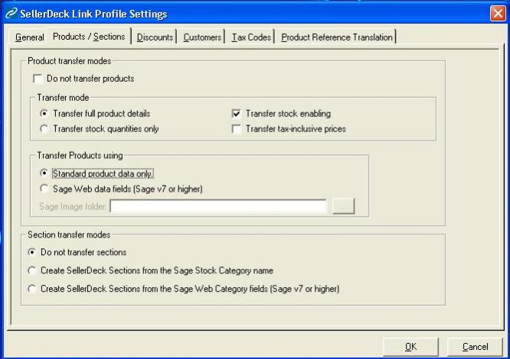Select Standard product data only option
Viewport: 510px width, 359px height.
point(44,173)
